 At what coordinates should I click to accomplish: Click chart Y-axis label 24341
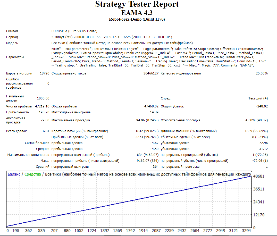pyautogui.click(x=259, y=202)
